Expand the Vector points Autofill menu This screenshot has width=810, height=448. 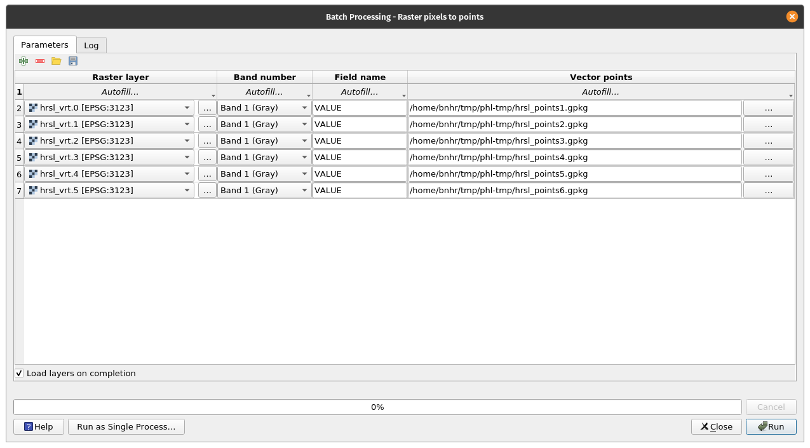[x=601, y=92]
